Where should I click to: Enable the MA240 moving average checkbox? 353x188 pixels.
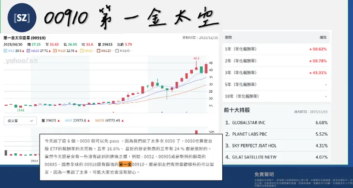pos(117,51)
